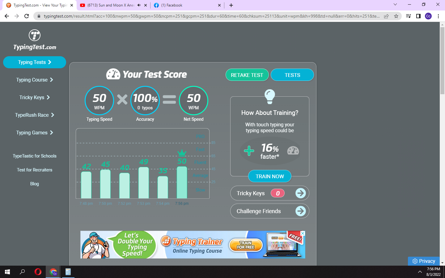Open the taskbar clock and date
445x278 pixels.
coord(433,272)
